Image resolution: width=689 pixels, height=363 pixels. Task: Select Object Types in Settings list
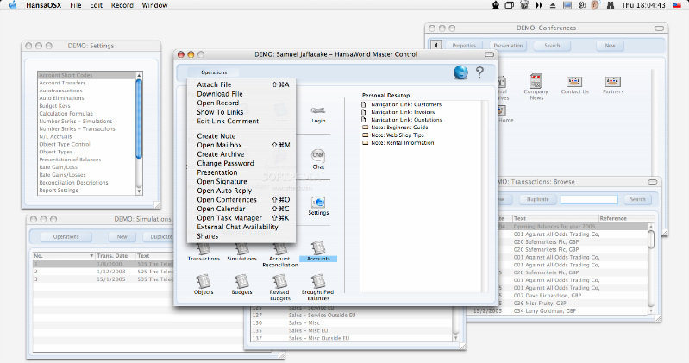[x=87, y=152]
